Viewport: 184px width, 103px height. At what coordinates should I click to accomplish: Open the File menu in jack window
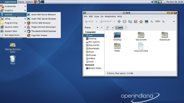pyautogui.click(x=86, y=17)
